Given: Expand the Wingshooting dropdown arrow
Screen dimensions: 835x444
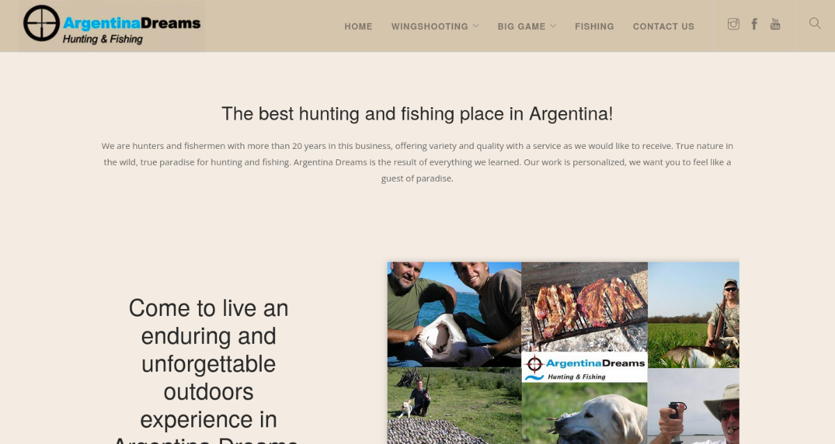Looking at the screenshot, I should [476, 26].
